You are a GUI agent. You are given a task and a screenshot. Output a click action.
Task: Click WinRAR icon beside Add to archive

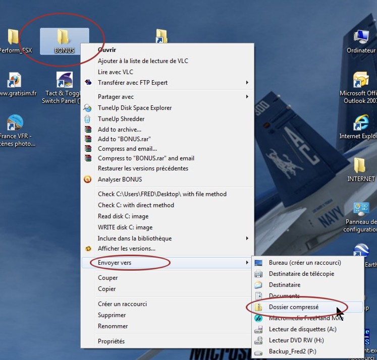(x=88, y=130)
